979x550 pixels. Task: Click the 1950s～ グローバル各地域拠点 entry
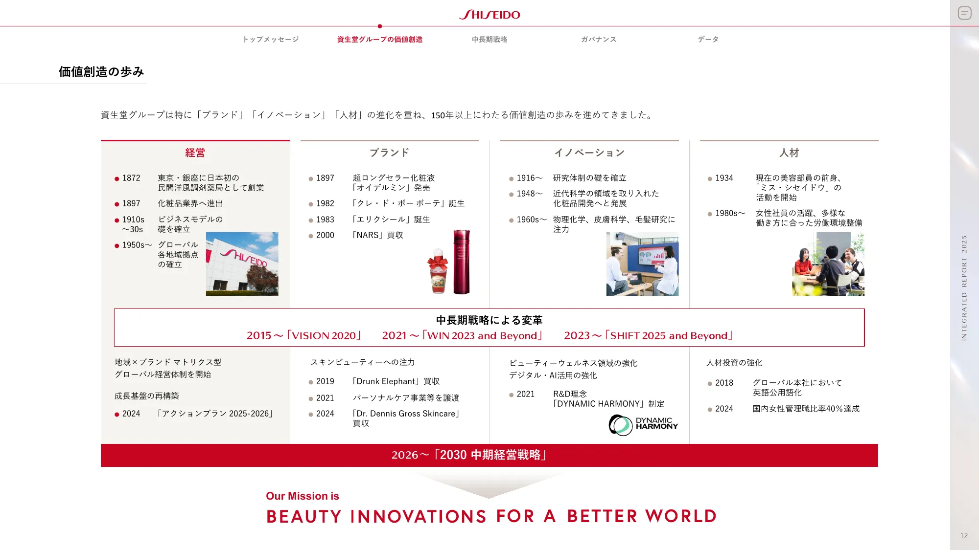pos(157,255)
